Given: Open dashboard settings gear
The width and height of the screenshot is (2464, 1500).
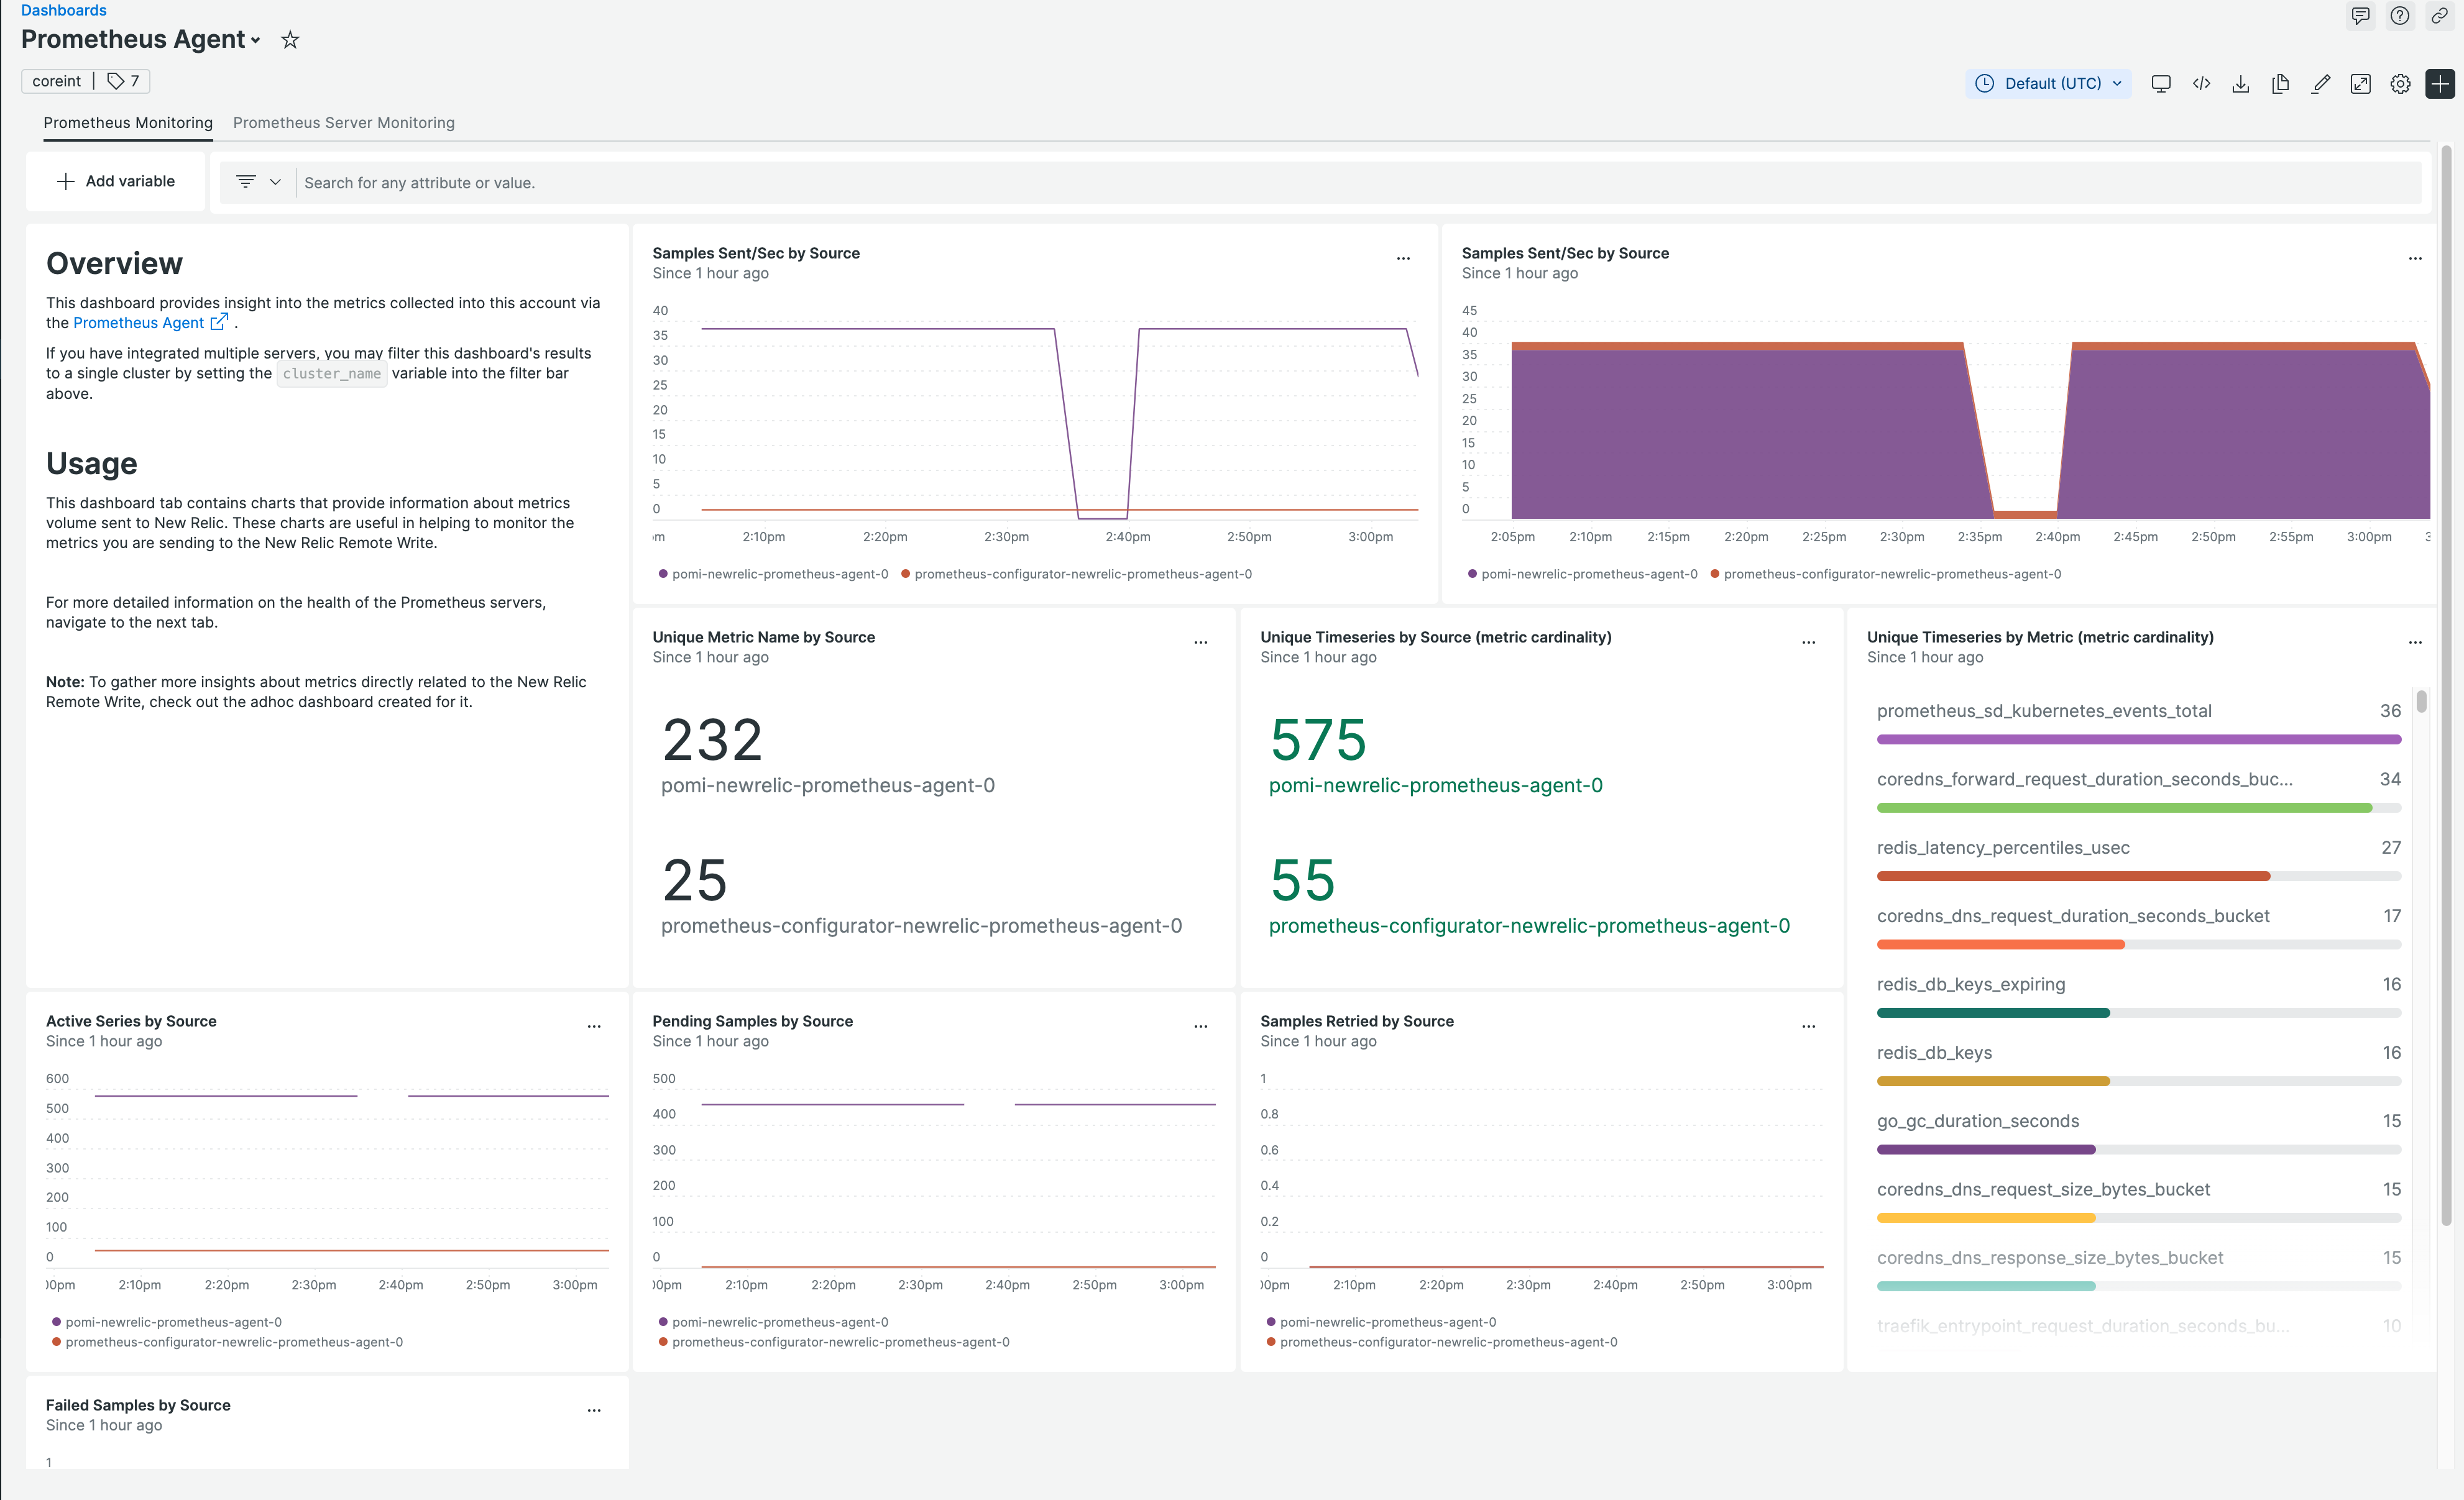Looking at the screenshot, I should tap(2400, 84).
